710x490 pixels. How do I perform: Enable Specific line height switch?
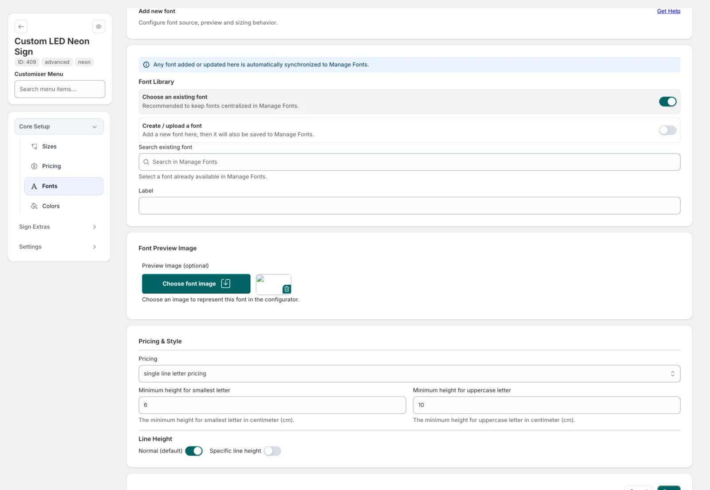(x=272, y=451)
